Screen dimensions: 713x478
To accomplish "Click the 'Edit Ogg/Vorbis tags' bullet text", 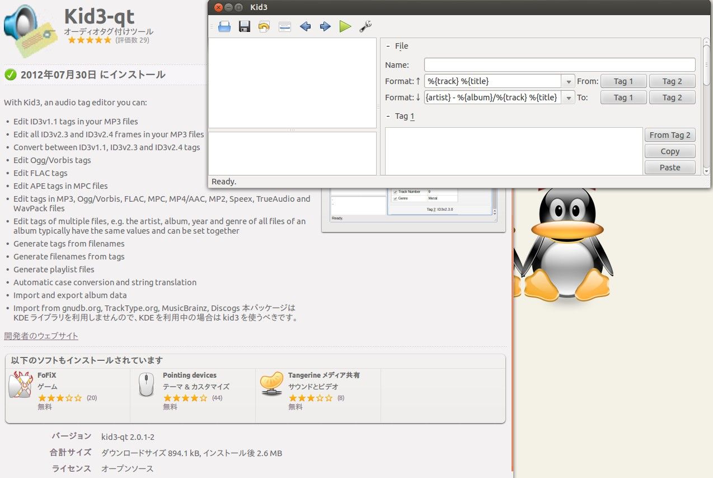I will coord(52,160).
